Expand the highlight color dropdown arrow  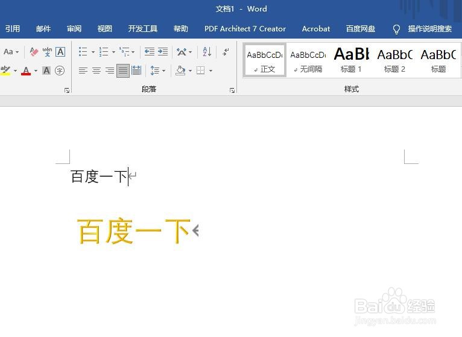point(15,71)
